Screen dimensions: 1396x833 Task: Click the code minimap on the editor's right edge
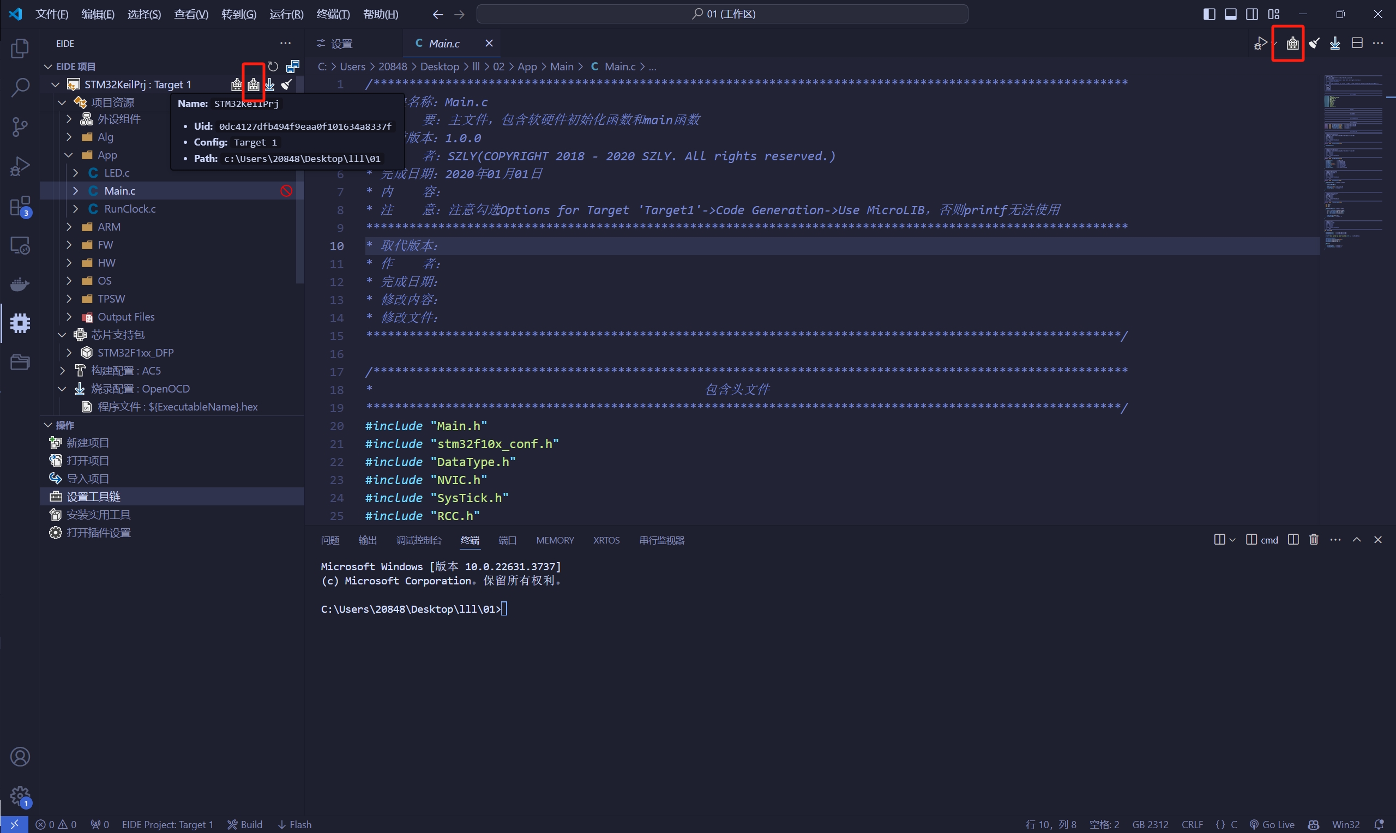[1353, 163]
